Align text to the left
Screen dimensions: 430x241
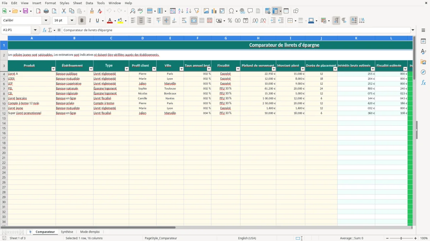[x=133, y=21]
